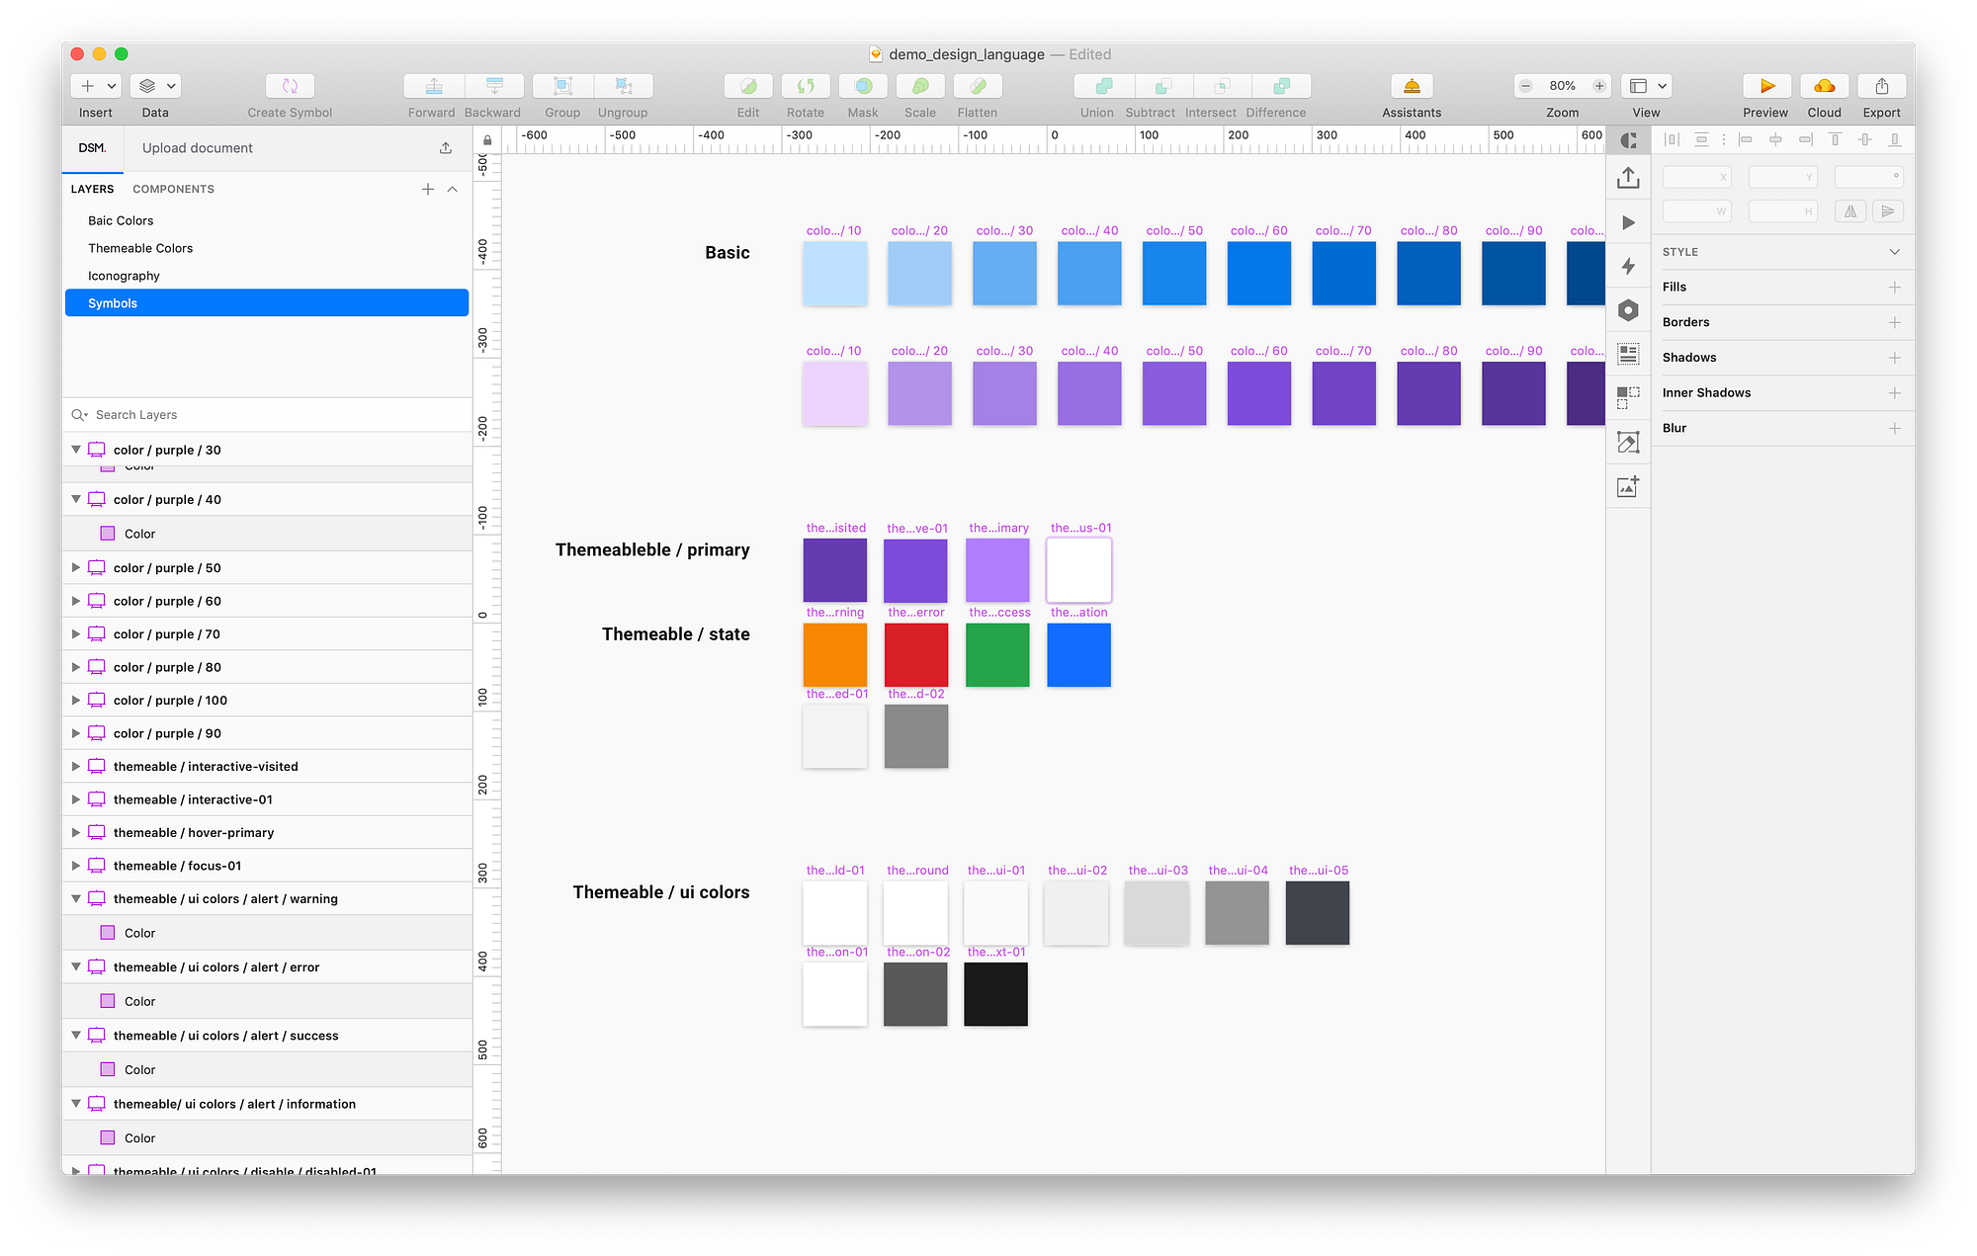This screenshot has width=1977, height=1256.
Task: Click the orange warning color swatch
Action: [x=834, y=654]
